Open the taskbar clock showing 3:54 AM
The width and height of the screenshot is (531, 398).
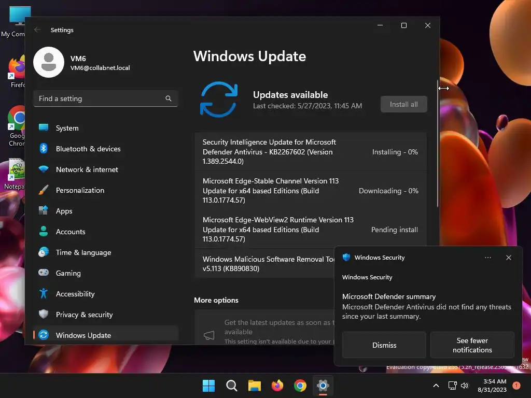coord(492,386)
